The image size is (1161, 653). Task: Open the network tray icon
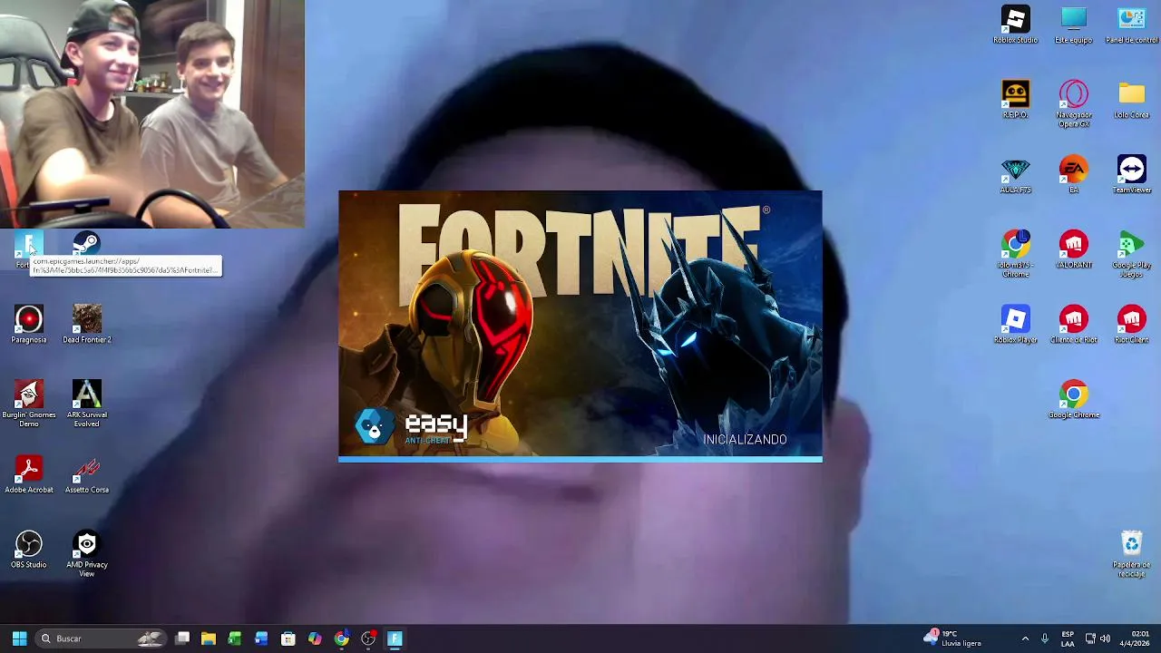pos(1090,638)
